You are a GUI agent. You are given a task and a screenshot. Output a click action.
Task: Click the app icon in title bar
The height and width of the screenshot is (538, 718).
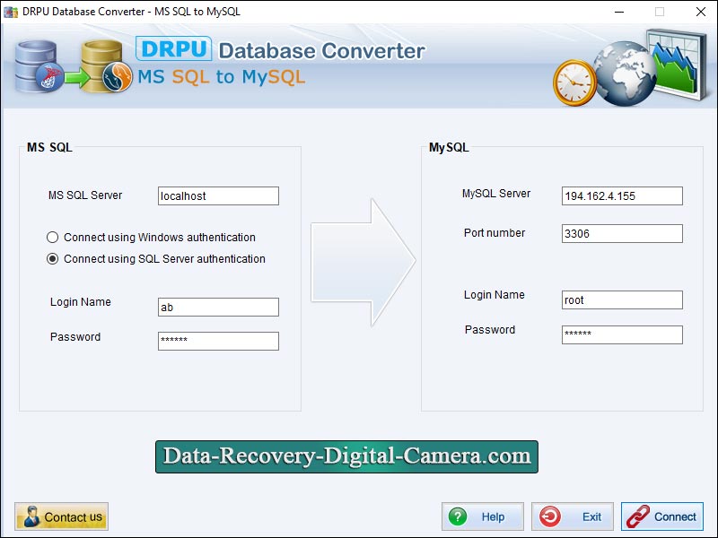click(x=10, y=12)
